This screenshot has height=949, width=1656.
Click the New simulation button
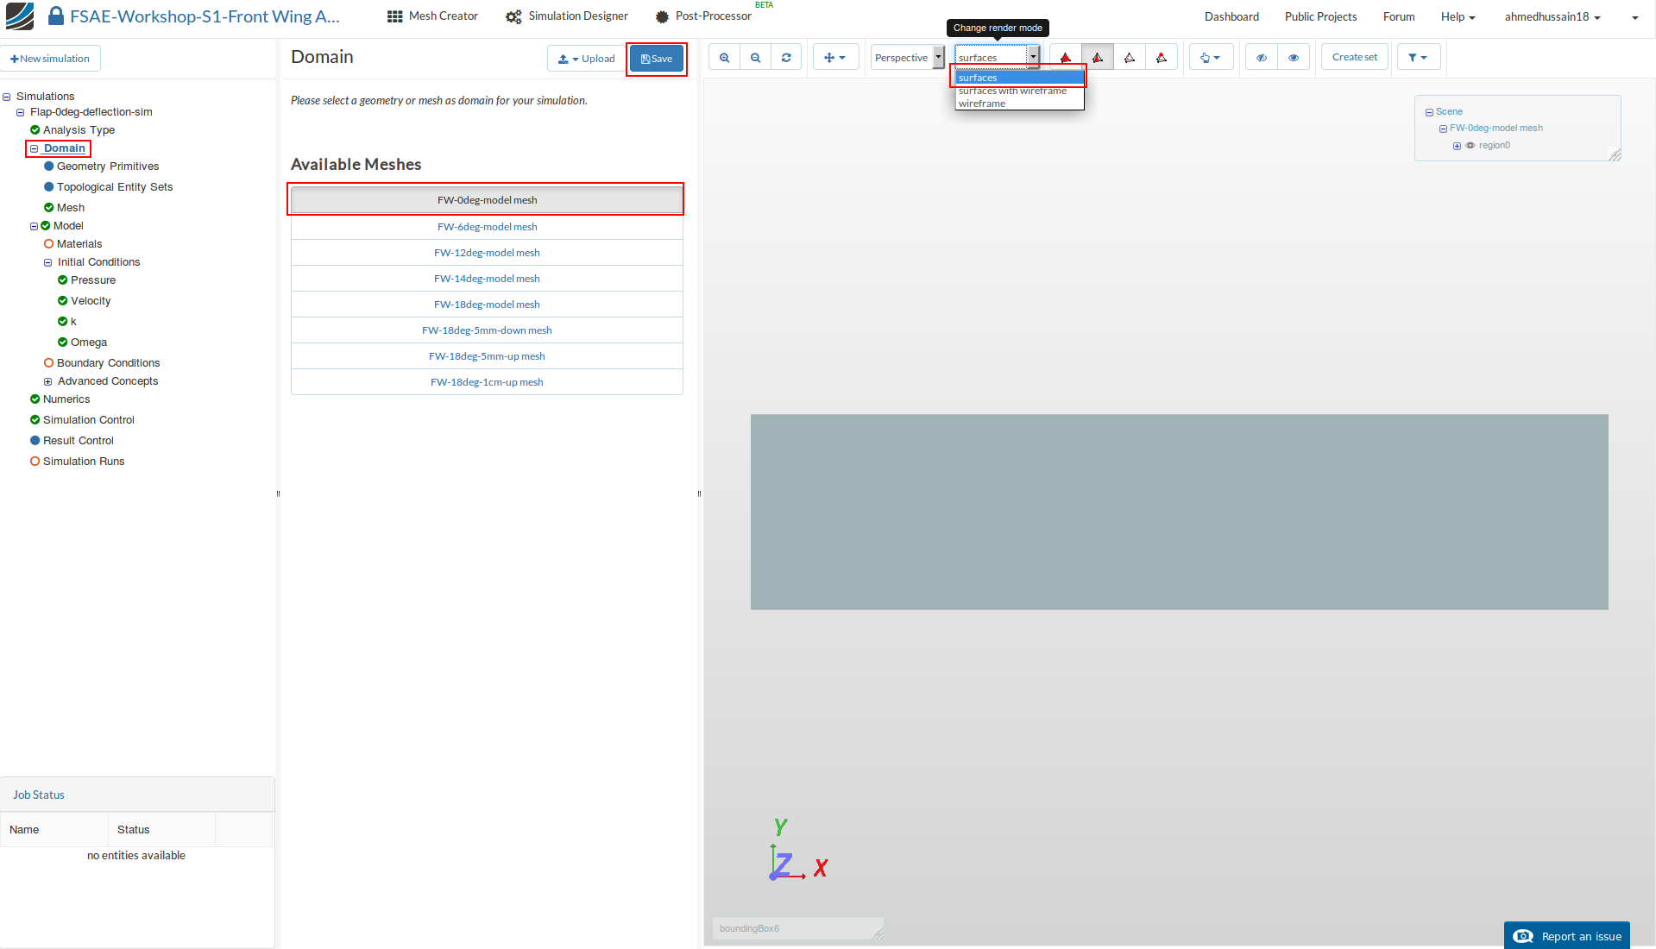(50, 59)
